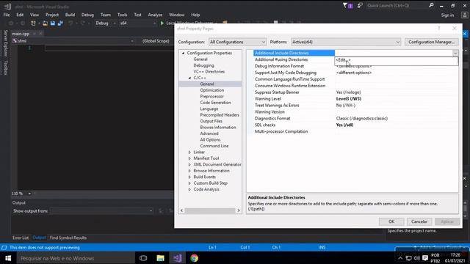
Task: Choose the <Edit...> option in the dropdown list
Action: 397,60
